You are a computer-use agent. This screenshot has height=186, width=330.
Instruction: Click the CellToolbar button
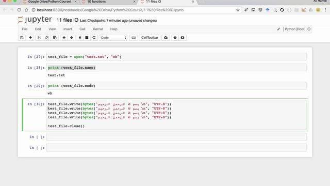click(x=150, y=38)
